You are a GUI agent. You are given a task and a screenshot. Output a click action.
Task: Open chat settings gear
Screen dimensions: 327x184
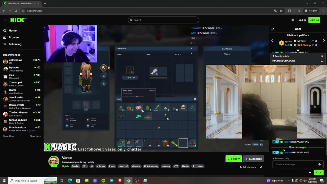(x=310, y=172)
